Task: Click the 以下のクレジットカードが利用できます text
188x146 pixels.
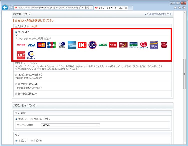Action: [34, 39]
